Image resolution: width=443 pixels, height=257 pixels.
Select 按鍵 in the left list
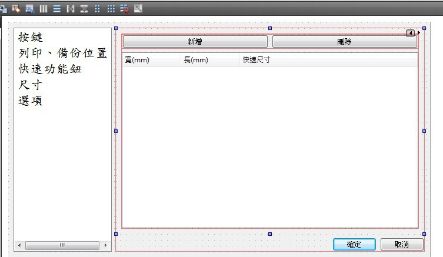(x=31, y=37)
